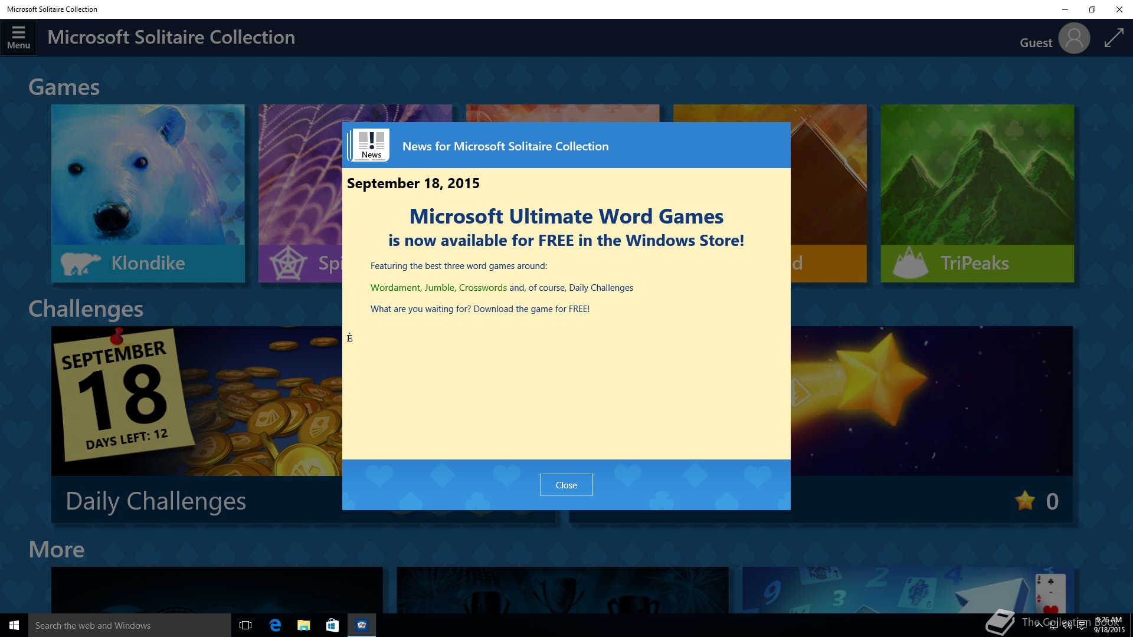The height and width of the screenshot is (637, 1133).
Task: Open the Spider game tile
Action: [x=300, y=193]
